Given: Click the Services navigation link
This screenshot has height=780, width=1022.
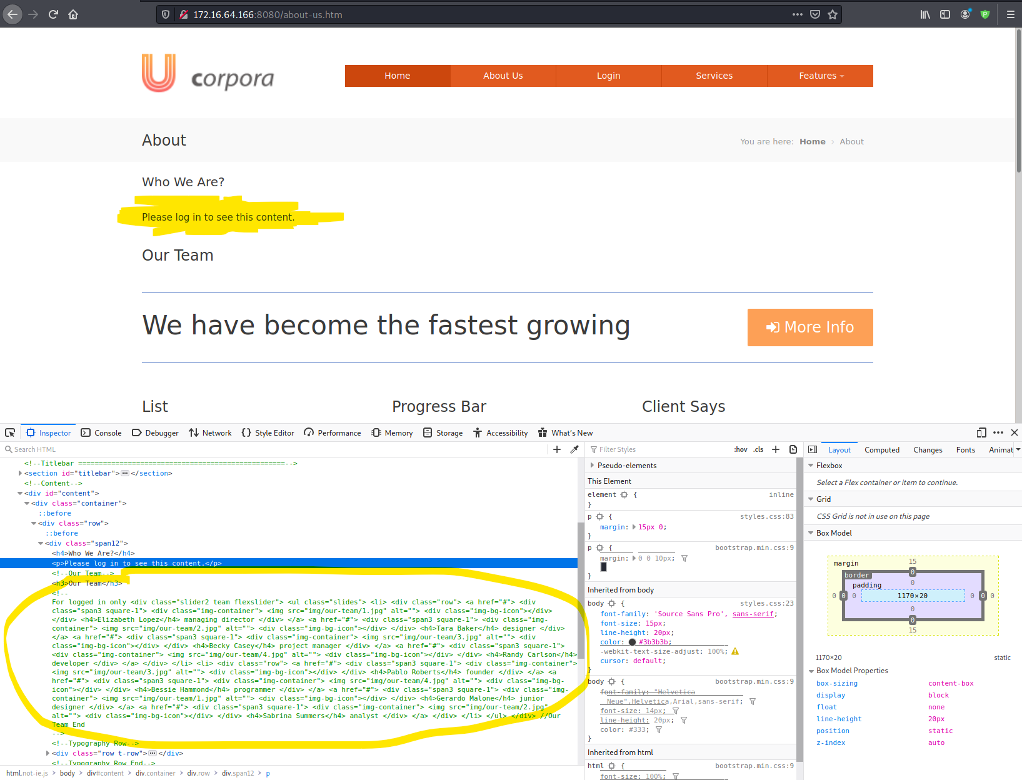Looking at the screenshot, I should (714, 76).
